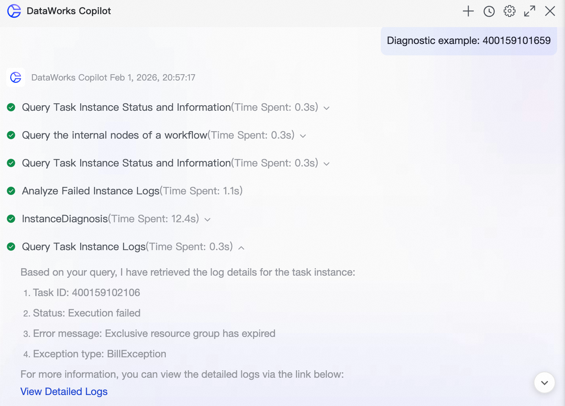The width and height of the screenshot is (565, 406).
Task: Collapse the Query Task Instance Logs step chevron
Action: click(241, 247)
